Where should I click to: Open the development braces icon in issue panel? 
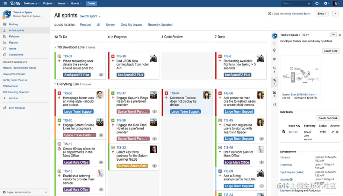[x=274, y=105]
